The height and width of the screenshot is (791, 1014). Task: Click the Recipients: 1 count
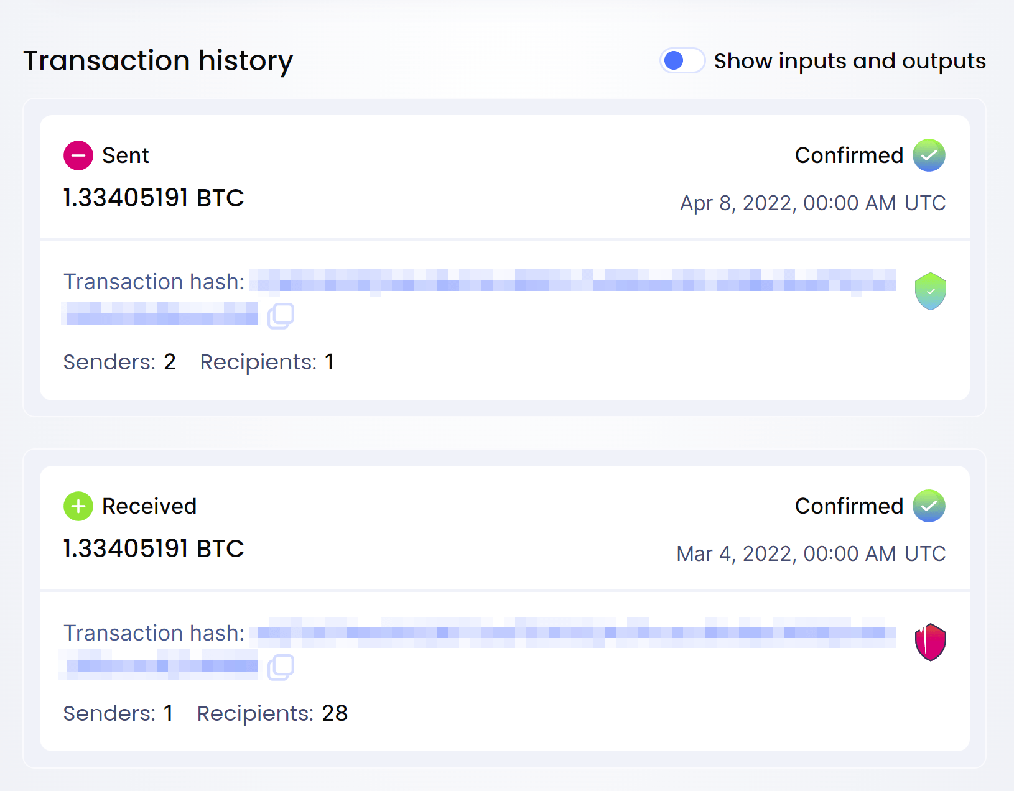[x=267, y=362]
